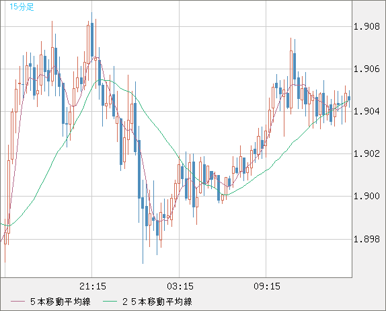Screen dimensions: 386x311
Task: Click the green legend line swatch
Action: pos(110,302)
